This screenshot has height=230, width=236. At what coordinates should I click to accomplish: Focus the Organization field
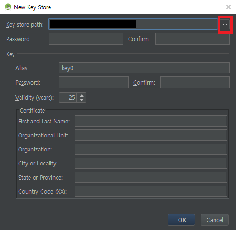click(x=151, y=149)
